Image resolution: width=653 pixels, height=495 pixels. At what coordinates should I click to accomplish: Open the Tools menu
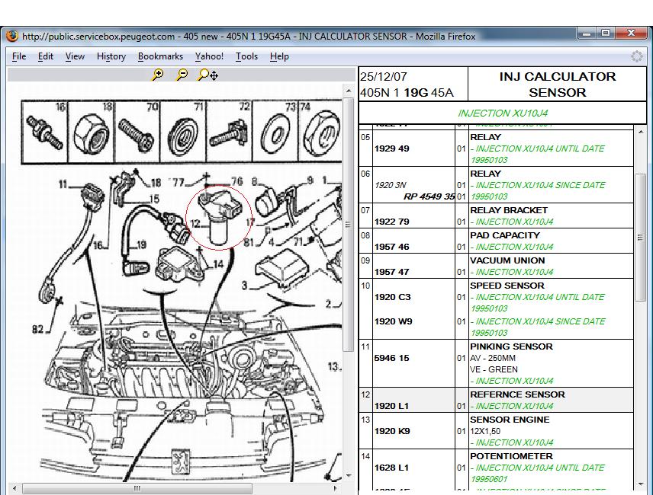click(246, 56)
